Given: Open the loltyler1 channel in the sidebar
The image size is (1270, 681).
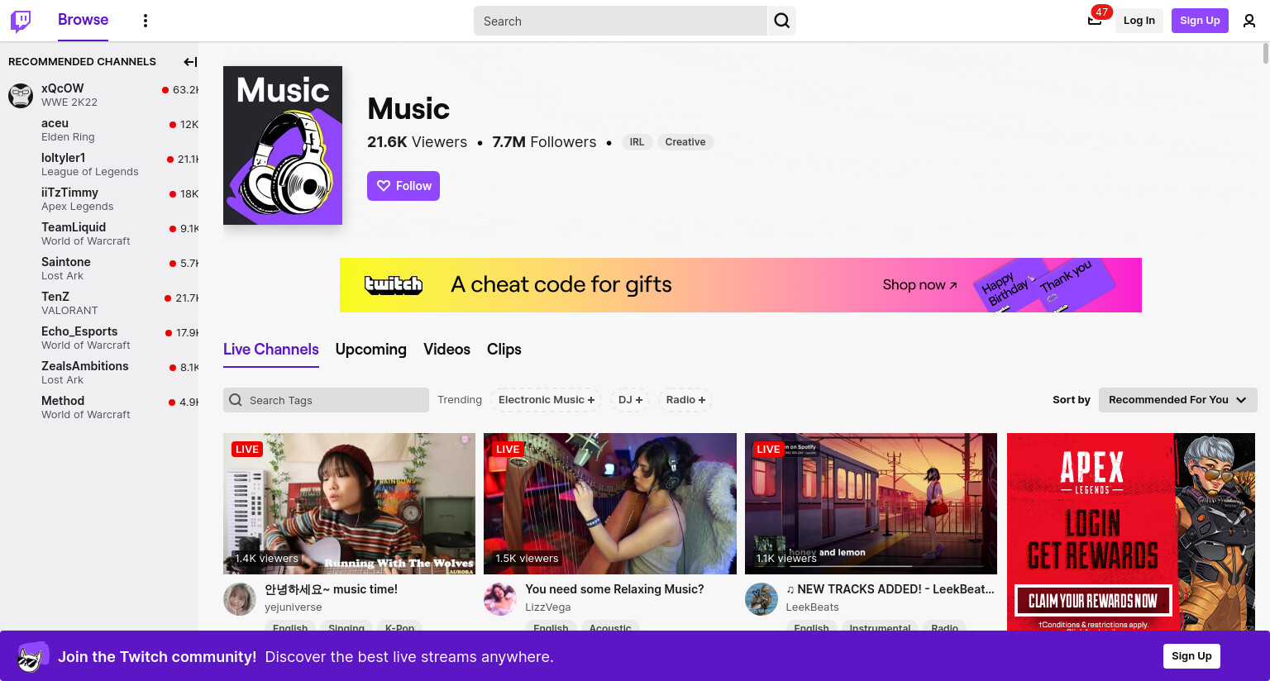Looking at the screenshot, I should point(99,164).
